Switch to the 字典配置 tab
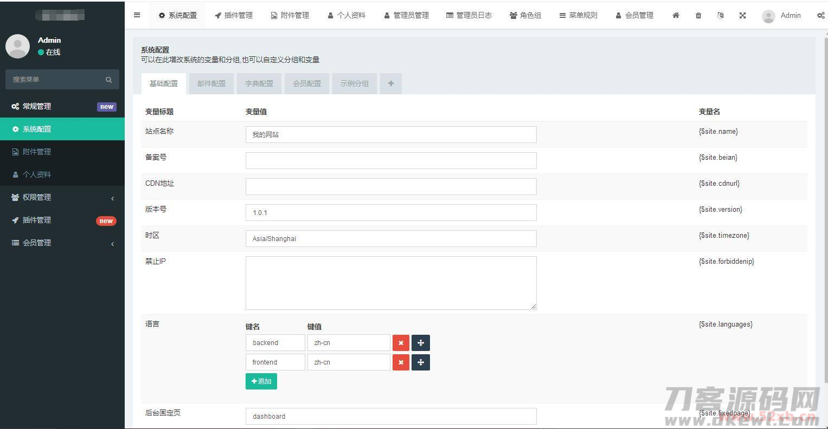 259,84
